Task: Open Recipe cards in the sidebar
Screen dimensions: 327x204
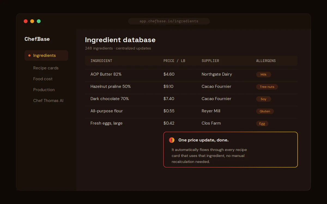Action: (46, 68)
